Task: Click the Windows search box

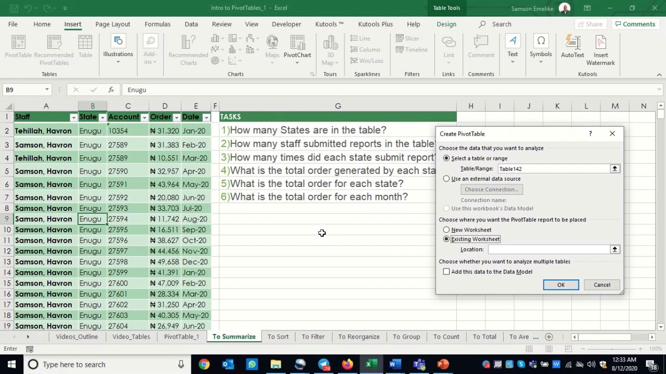Action: tap(107, 364)
